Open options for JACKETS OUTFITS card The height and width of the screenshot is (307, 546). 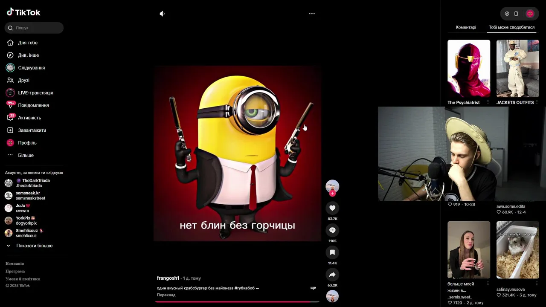(537, 102)
